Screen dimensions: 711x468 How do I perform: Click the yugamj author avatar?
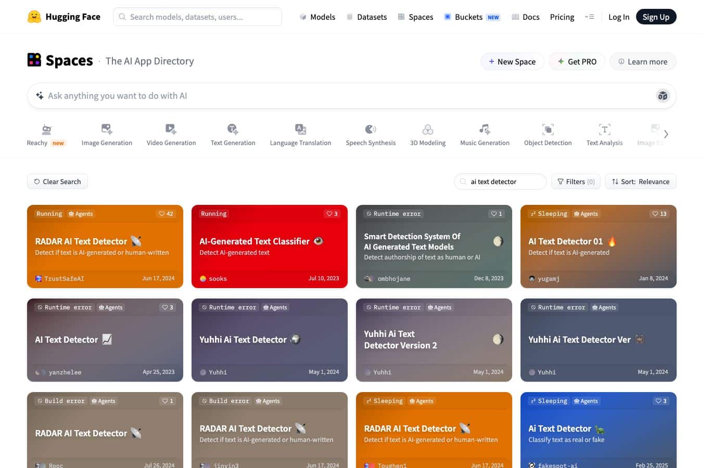532,279
